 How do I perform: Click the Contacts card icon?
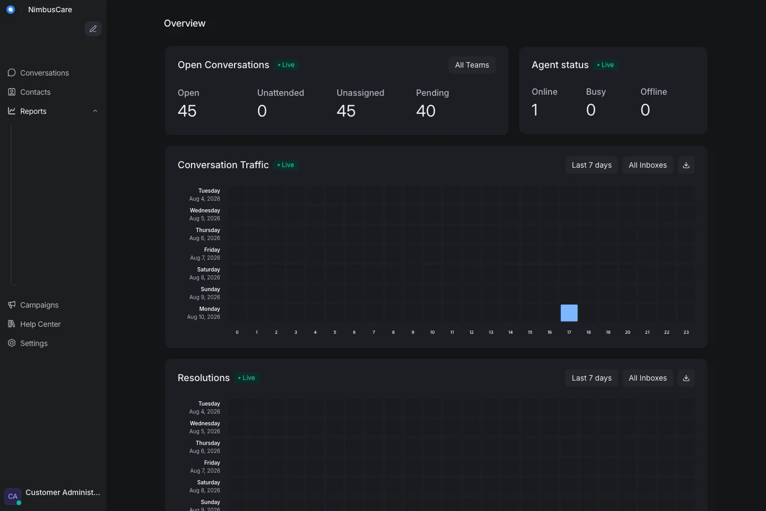[x=12, y=92]
